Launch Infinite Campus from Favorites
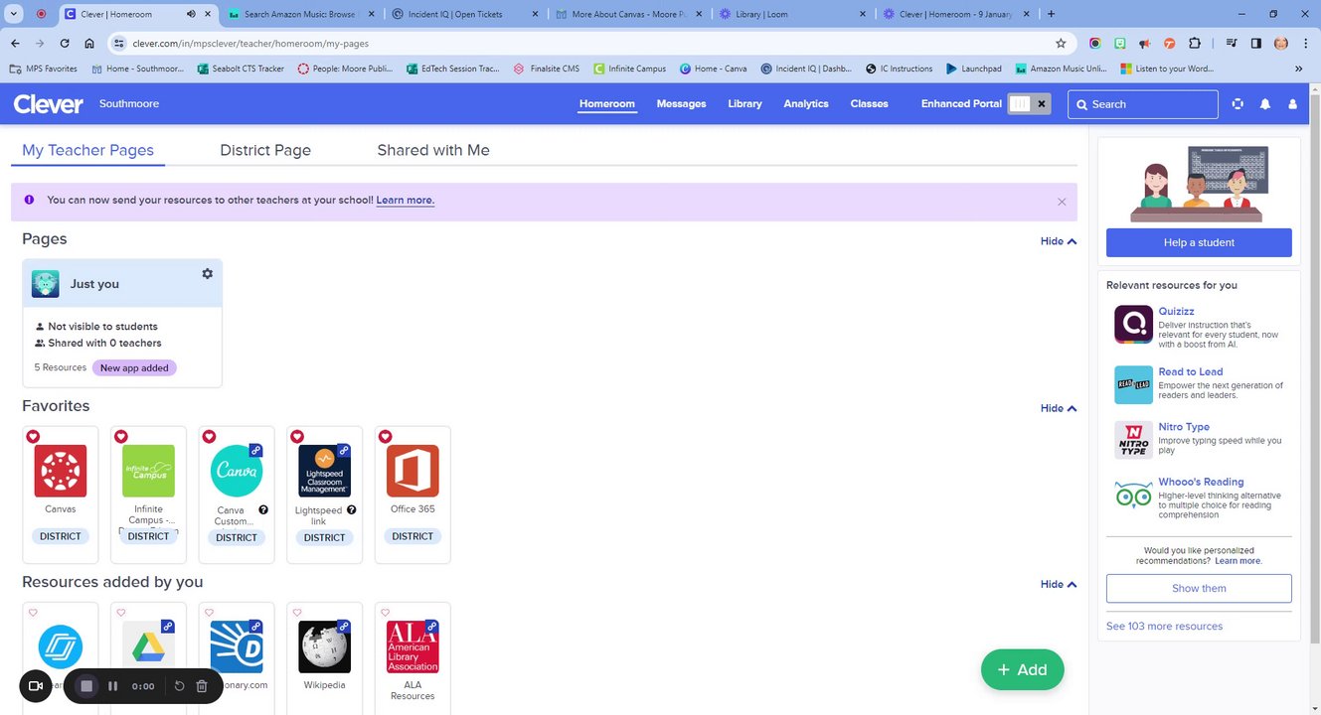The height and width of the screenshot is (715, 1321). click(148, 471)
